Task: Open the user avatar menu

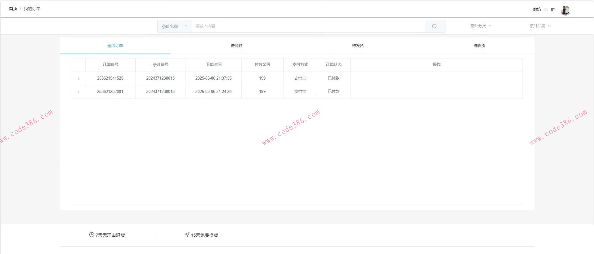Action: click(565, 10)
